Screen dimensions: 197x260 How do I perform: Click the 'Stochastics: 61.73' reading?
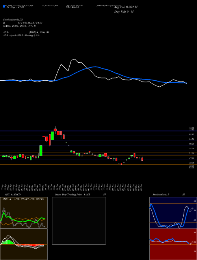(x=13, y=20)
